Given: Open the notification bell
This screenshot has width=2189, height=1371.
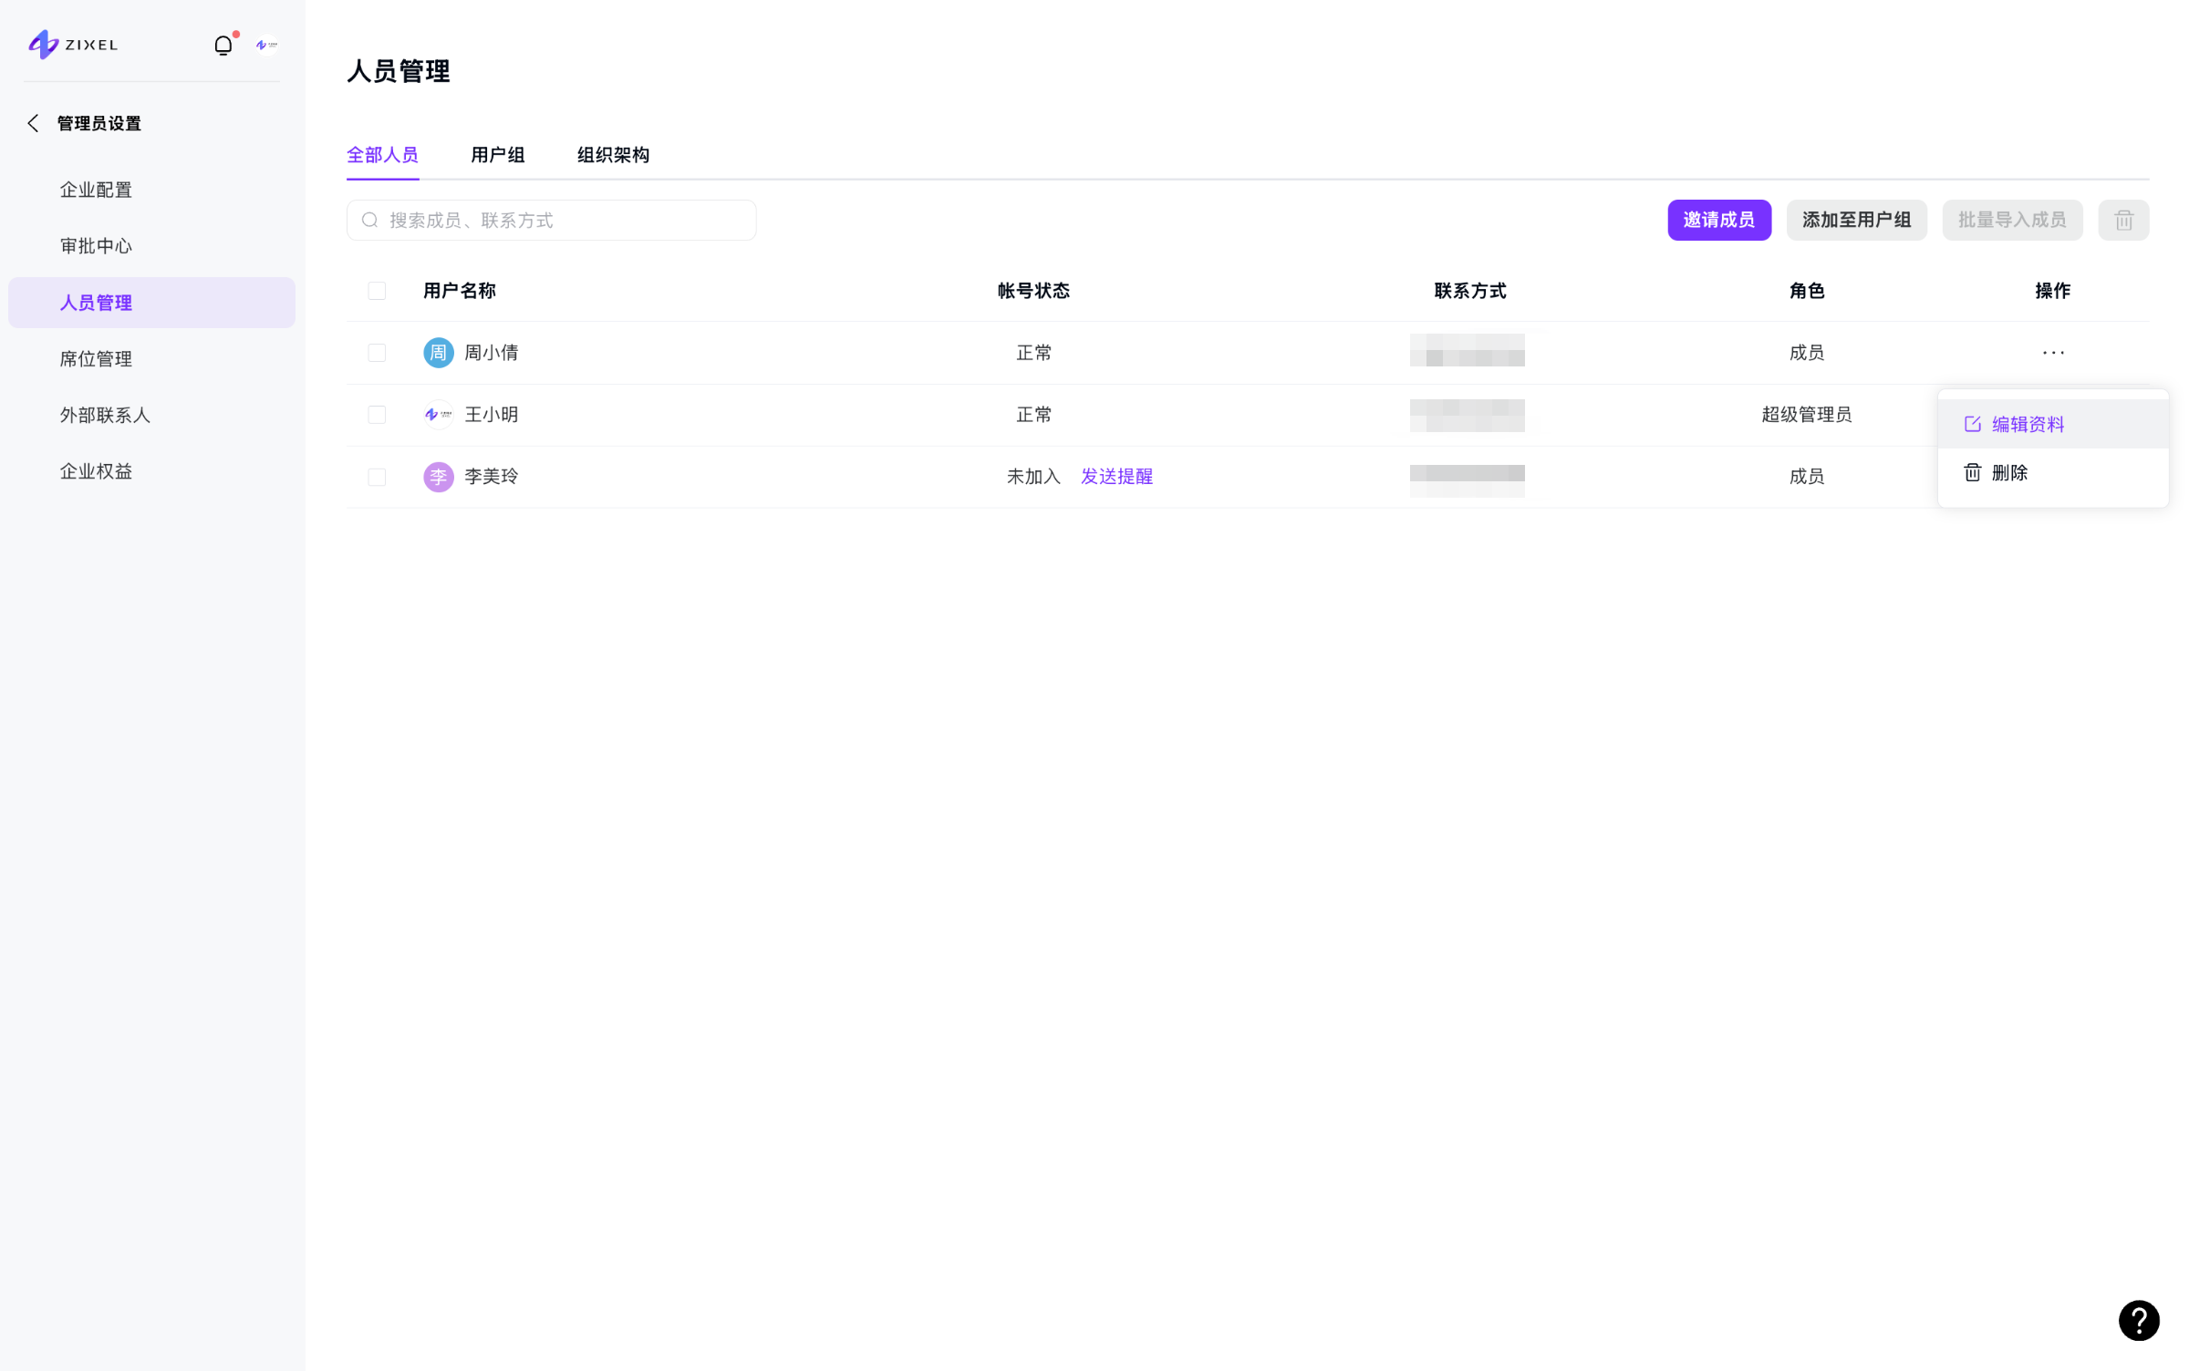Looking at the screenshot, I should 223,45.
